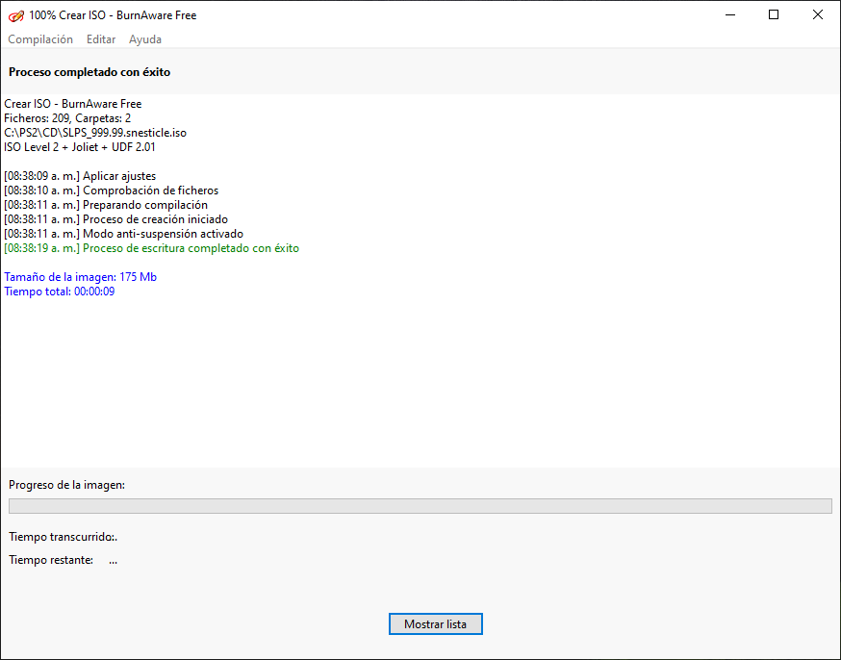Select the 'Ficheros: 209, Carpetas: 2' line
This screenshot has height=660, width=841.
[67, 118]
